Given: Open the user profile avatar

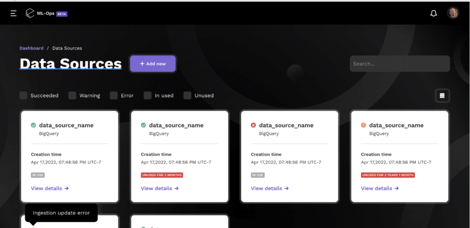Looking at the screenshot, I should coord(453,13).
